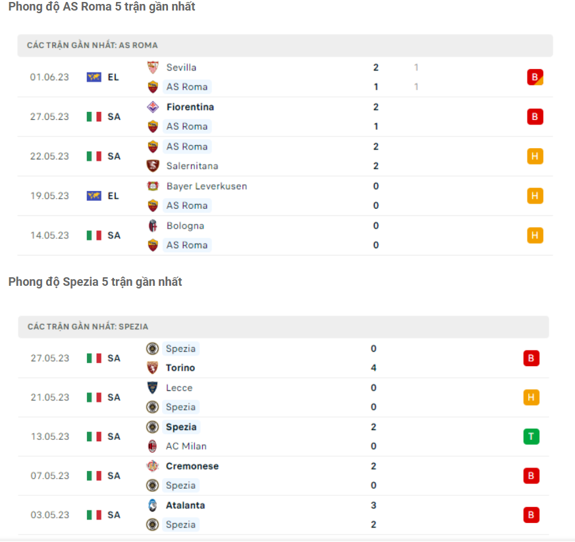This screenshot has height=542, width=575.
Task: Click the yellow H badge for the Salernitana draw
Action: pyautogui.click(x=535, y=156)
